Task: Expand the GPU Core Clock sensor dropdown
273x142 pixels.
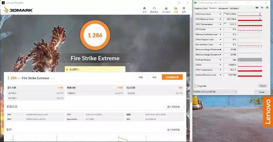Action: pos(220,14)
